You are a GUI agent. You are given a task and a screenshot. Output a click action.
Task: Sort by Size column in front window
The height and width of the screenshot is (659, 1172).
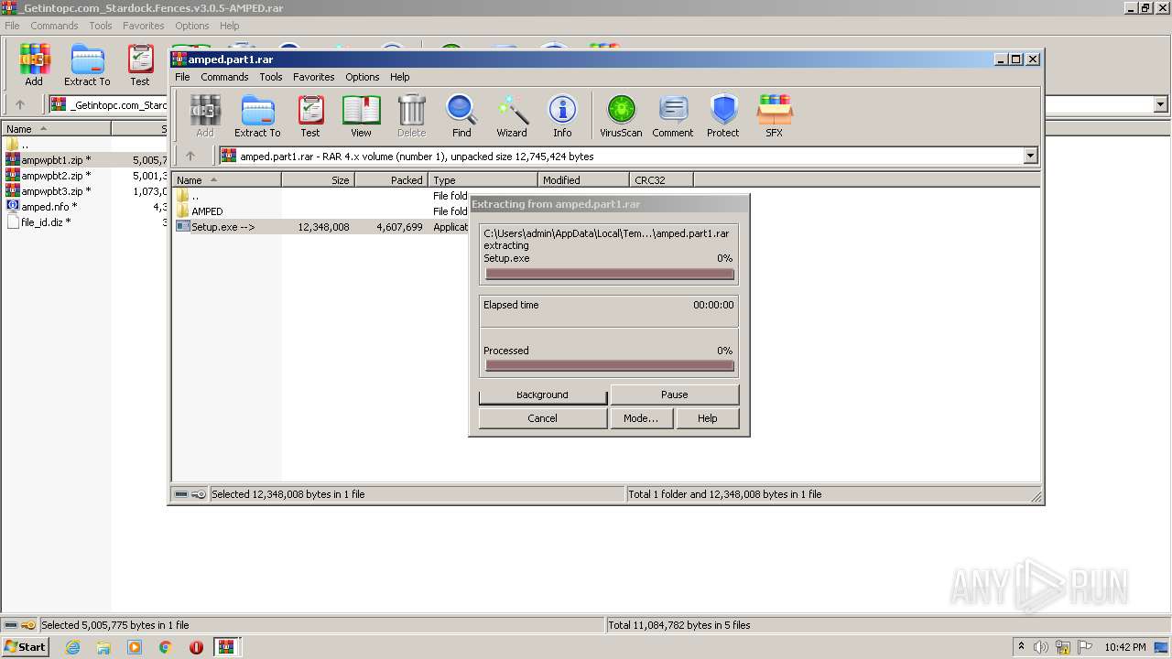tap(318, 180)
